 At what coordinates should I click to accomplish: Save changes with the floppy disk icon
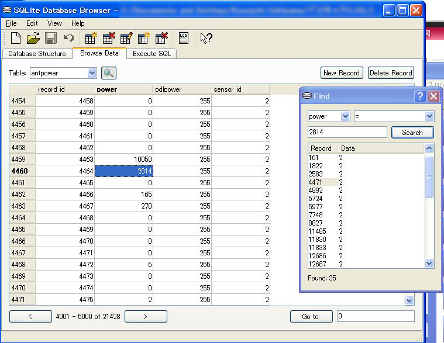point(51,38)
